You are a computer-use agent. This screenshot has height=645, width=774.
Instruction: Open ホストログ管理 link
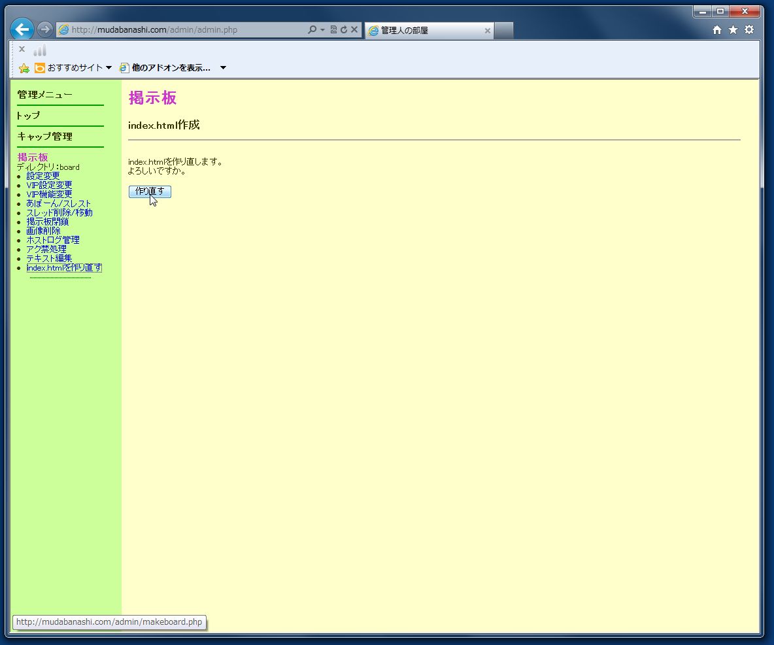pyautogui.click(x=53, y=240)
